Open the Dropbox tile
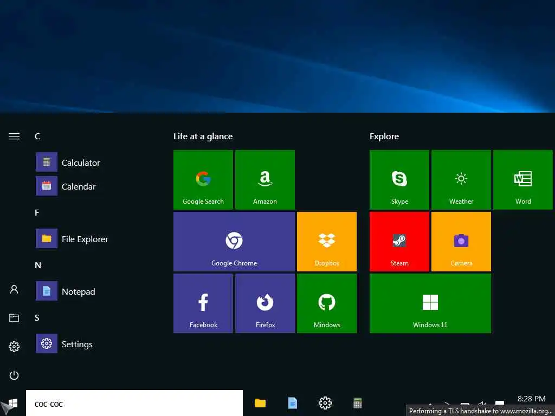This screenshot has width=555, height=416. click(x=327, y=242)
